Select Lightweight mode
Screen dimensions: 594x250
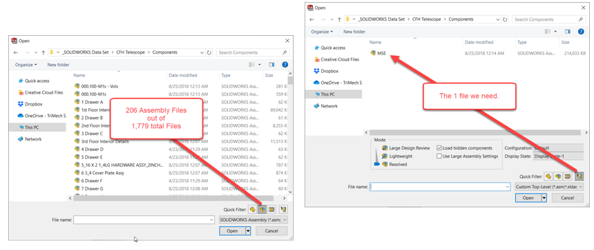(397, 156)
